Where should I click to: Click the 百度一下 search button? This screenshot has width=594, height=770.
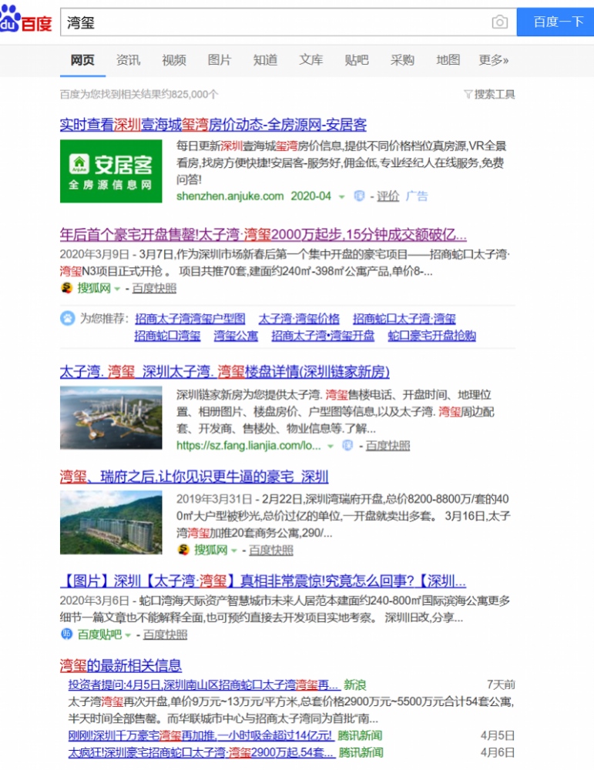(555, 22)
